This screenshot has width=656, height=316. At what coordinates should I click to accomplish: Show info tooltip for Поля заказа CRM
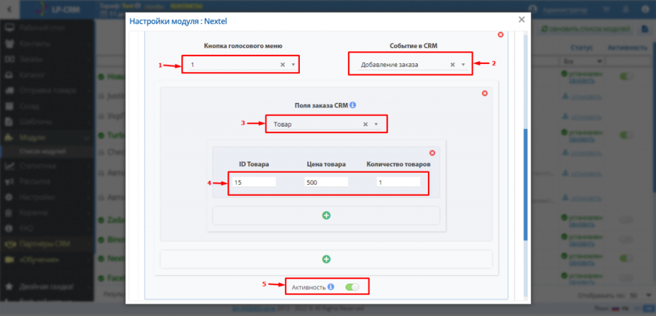coord(352,105)
